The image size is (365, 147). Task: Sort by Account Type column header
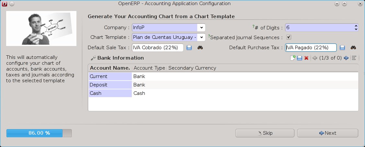pyautogui.click(x=149, y=68)
